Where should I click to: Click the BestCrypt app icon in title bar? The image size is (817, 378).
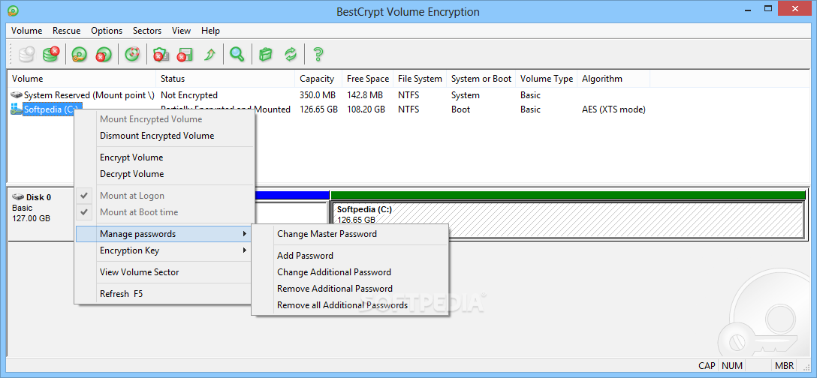tap(13, 10)
